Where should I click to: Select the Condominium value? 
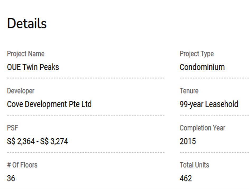click(202, 67)
